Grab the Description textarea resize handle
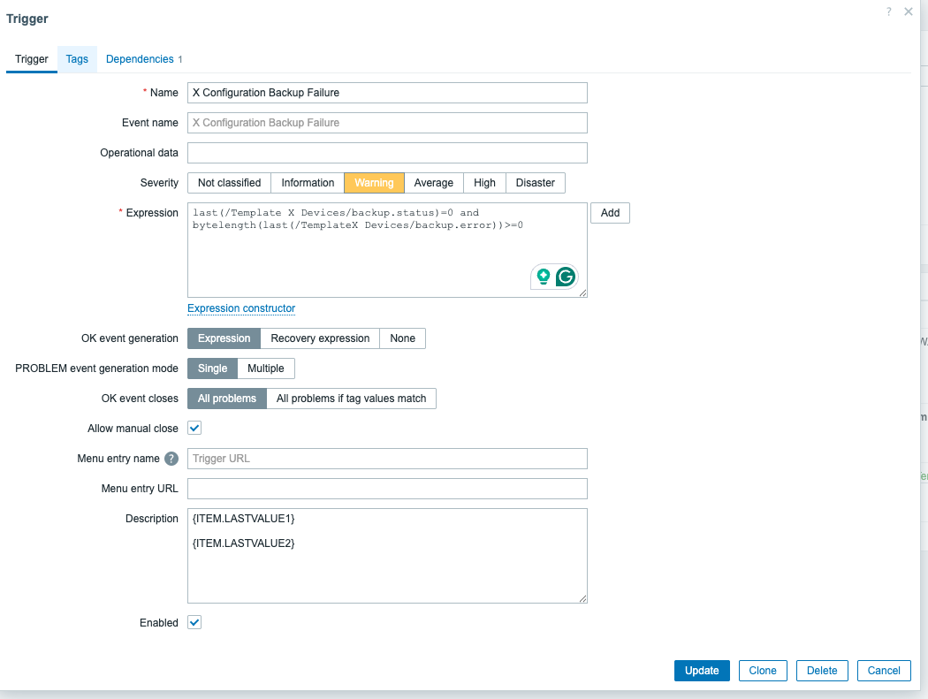 583,598
